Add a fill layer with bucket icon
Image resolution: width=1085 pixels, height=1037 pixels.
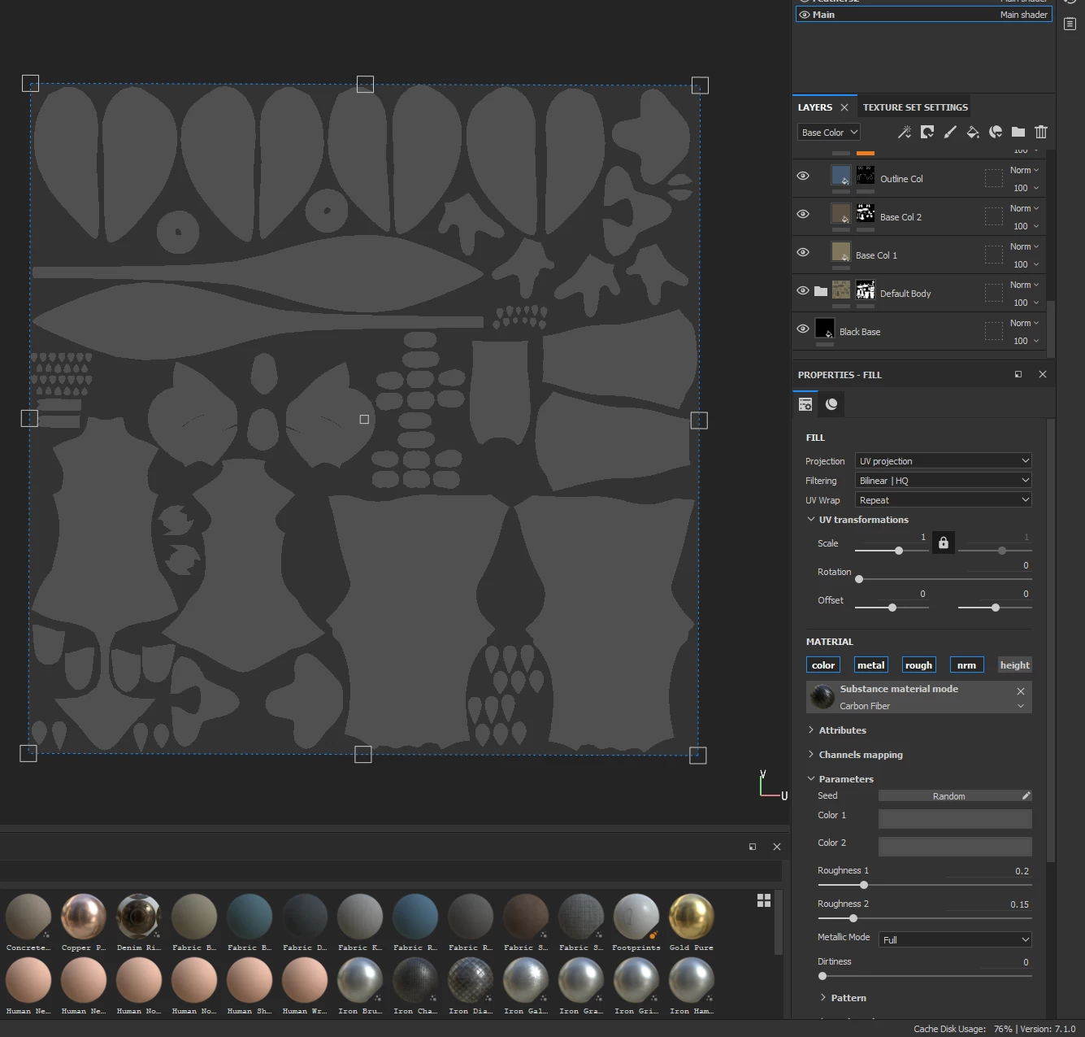973,132
